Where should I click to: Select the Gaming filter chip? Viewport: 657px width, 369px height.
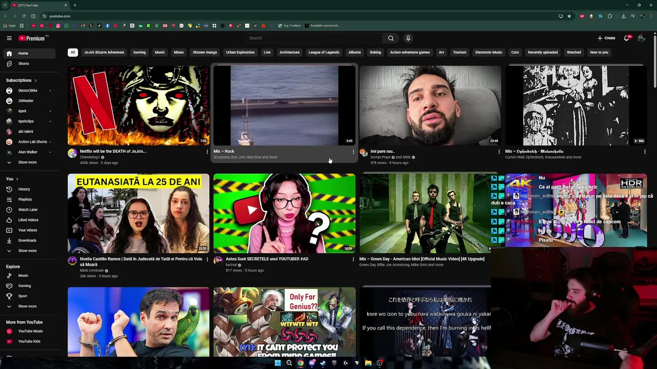140,52
